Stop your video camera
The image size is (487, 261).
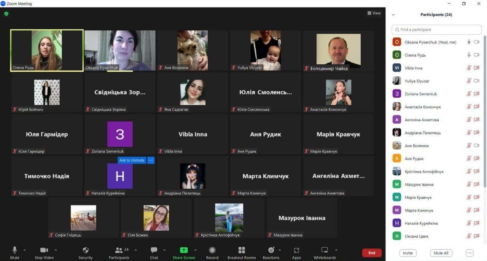coord(44,252)
